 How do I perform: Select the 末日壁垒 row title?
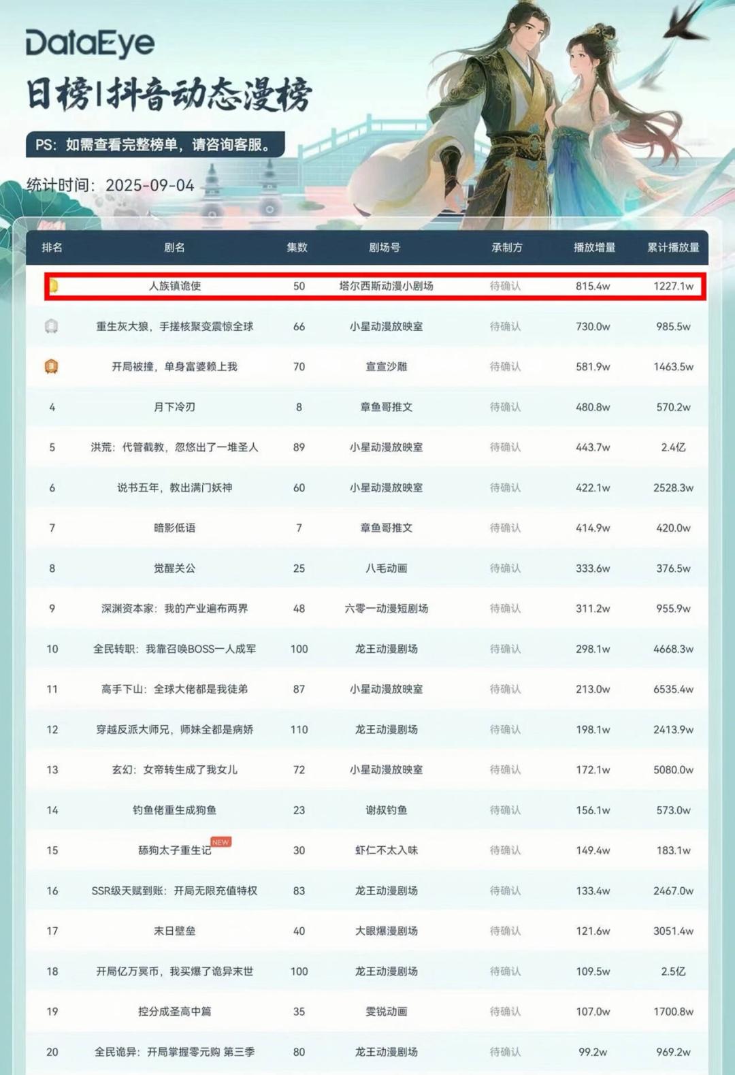coord(175,931)
